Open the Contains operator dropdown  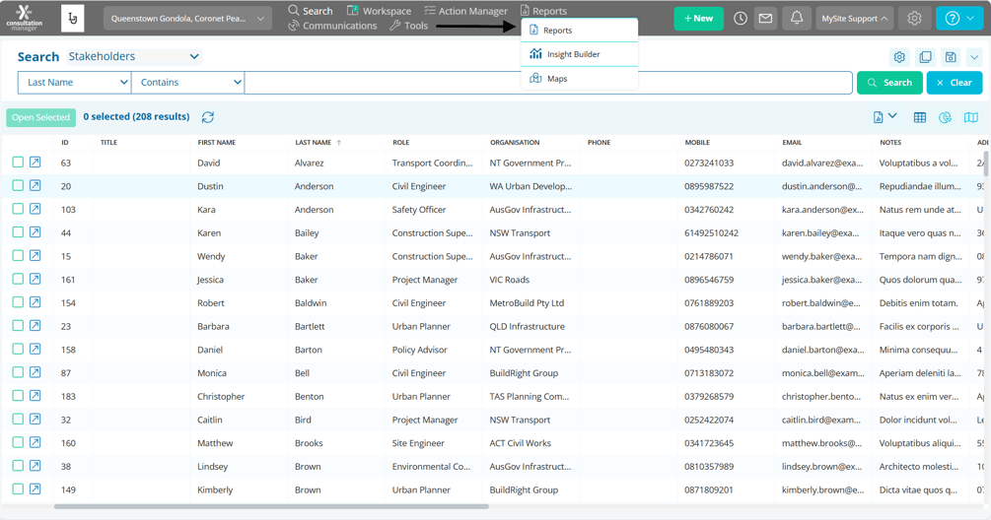click(188, 82)
